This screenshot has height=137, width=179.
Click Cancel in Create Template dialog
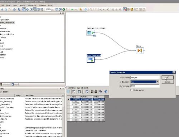[x=168, y=82]
